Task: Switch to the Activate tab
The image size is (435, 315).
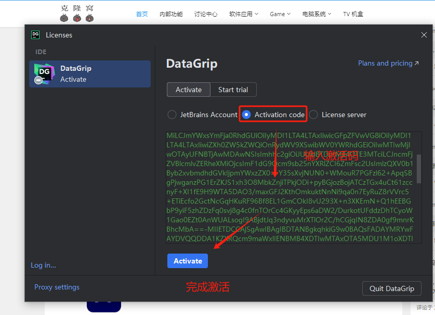Action: [189, 90]
